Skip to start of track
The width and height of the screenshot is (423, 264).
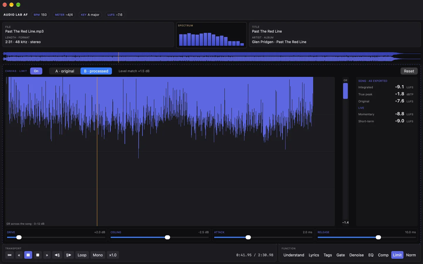coord(9,255)
